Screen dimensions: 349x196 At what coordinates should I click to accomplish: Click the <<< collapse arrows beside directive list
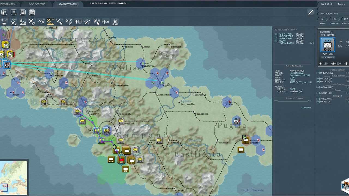312,43
